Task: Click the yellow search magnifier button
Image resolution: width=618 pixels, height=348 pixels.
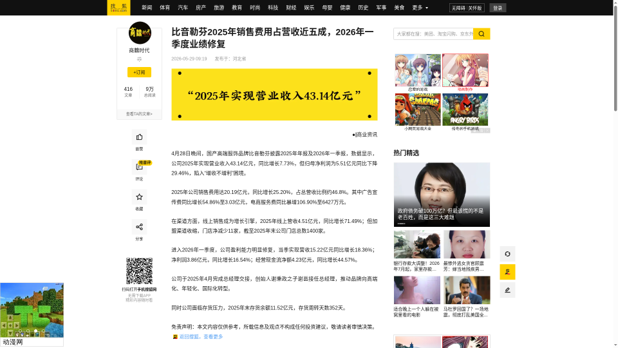Action: pyautogui.click(x=482, y=34)
